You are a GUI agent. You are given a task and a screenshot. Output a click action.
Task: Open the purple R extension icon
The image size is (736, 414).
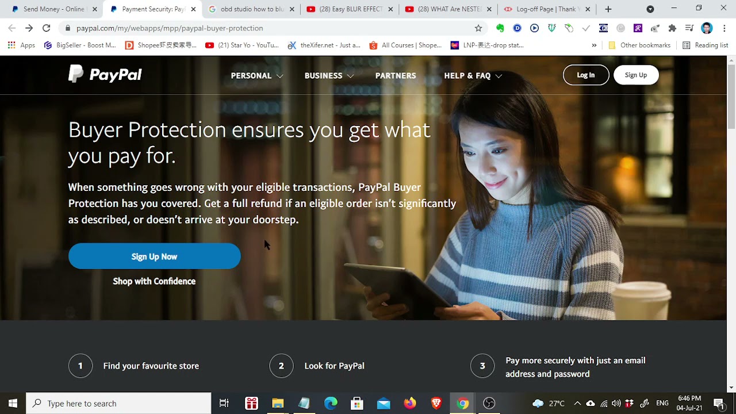click(638, 28)
